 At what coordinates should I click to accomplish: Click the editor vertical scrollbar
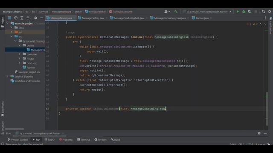[x=267, y=109]
